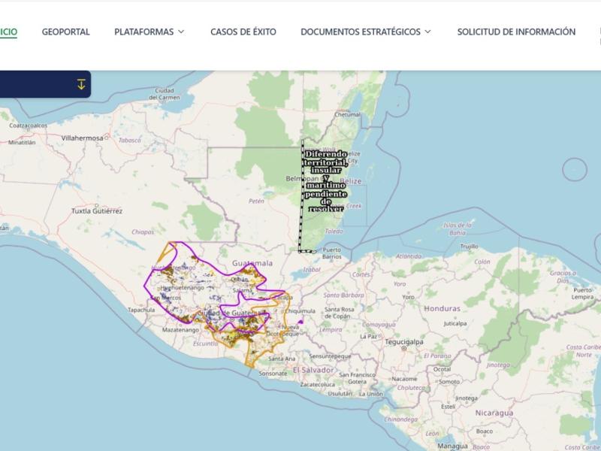Go to CASOS DE ÉXITO page

243,32
